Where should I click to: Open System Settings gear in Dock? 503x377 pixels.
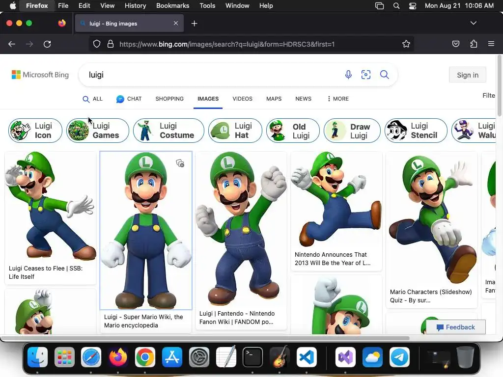[199, 357]
